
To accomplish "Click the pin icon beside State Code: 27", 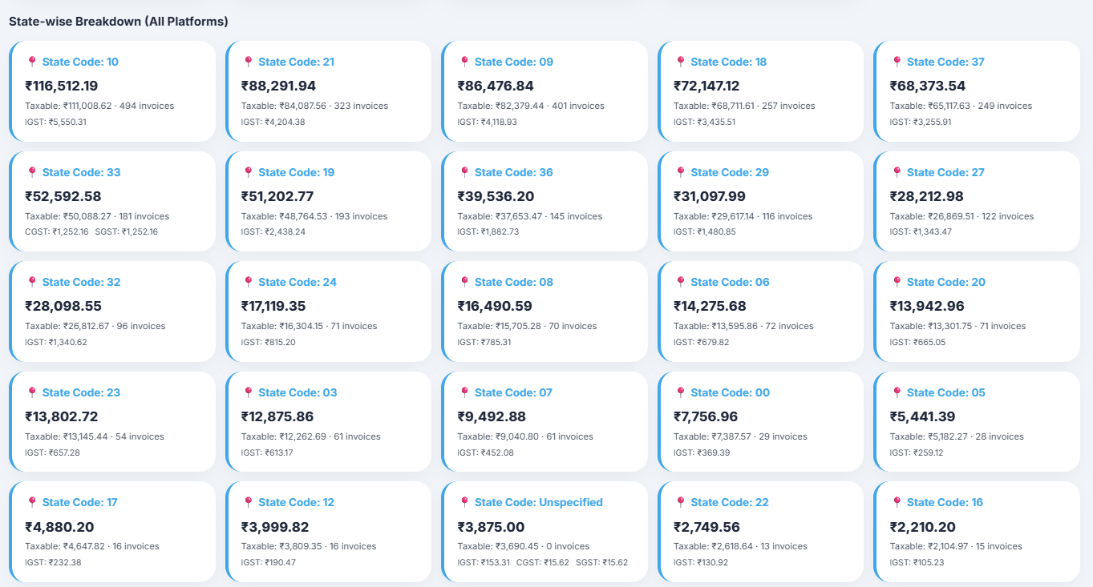I will coord(897,172).
